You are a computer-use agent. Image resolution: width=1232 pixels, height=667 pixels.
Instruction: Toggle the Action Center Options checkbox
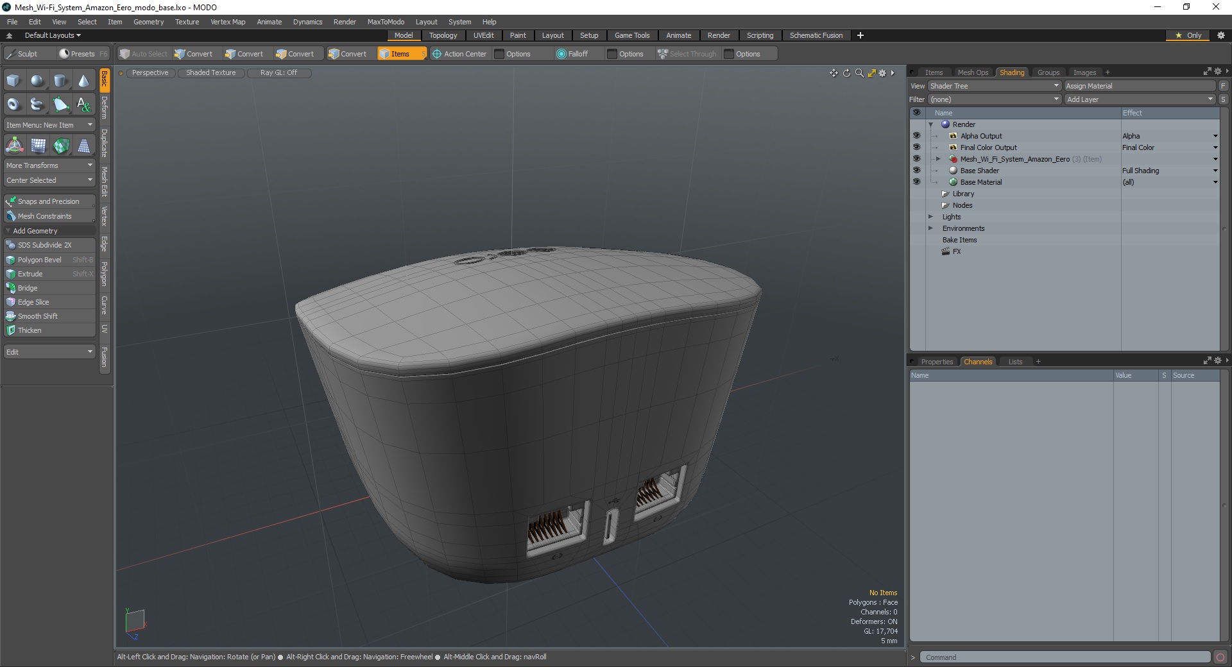(x=499, y=54)
